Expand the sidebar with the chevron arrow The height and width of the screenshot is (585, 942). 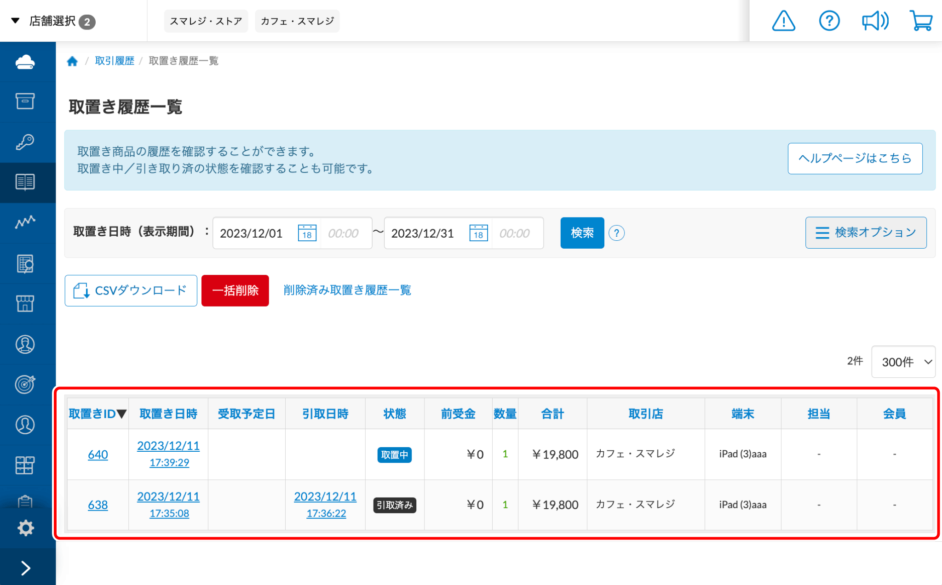click(26, 568)
